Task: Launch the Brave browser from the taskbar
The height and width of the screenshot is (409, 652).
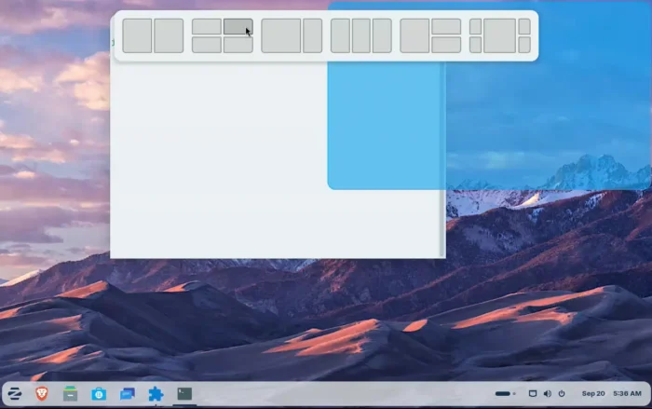Action: 42,393
